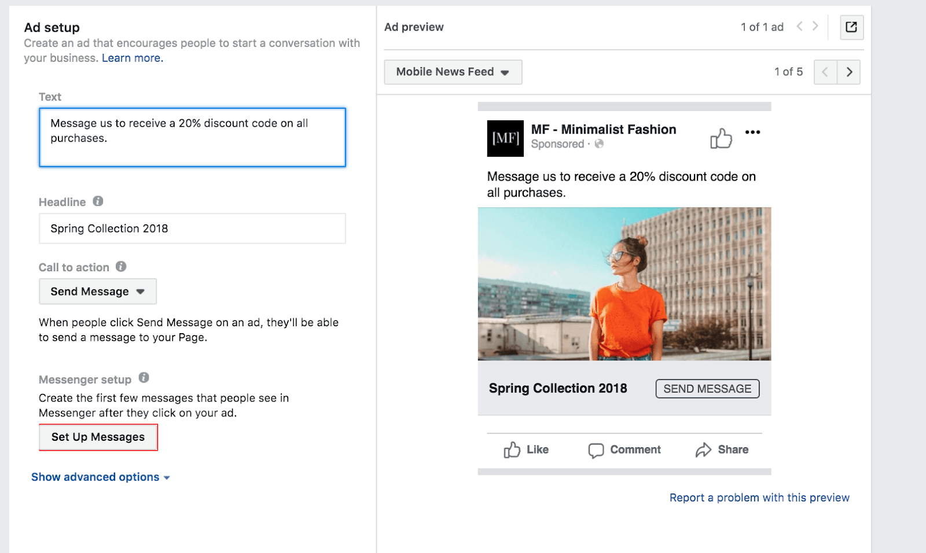926x553 pixels.
Task: Click Share under the ad preview
Action: (x=722, y=450)
